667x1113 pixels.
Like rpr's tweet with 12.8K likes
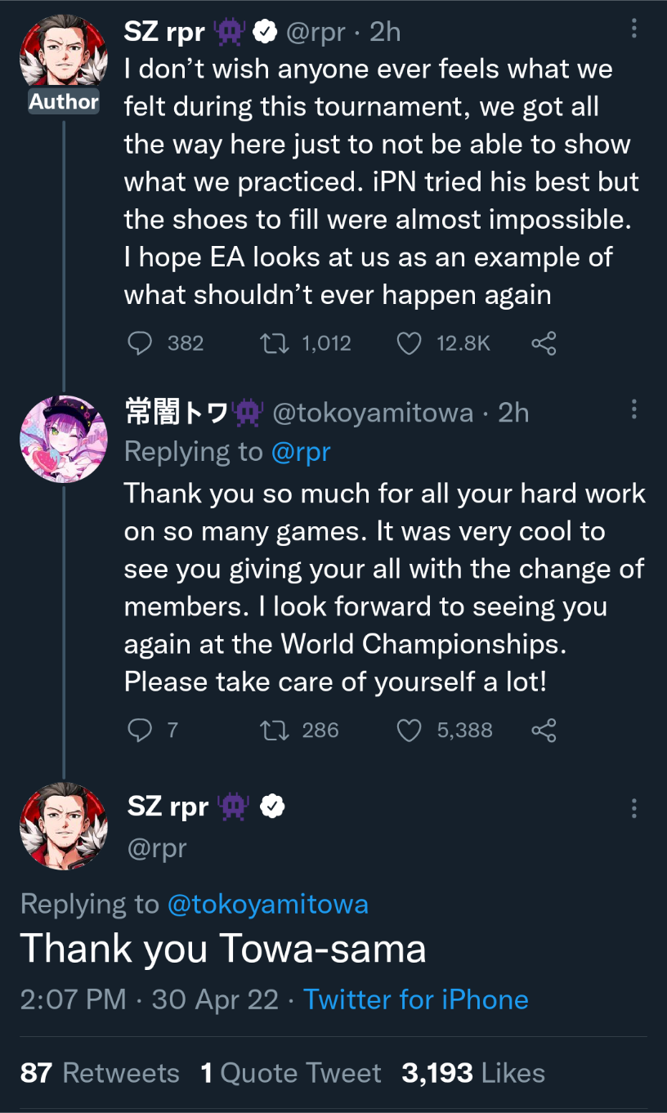point(409,343)
